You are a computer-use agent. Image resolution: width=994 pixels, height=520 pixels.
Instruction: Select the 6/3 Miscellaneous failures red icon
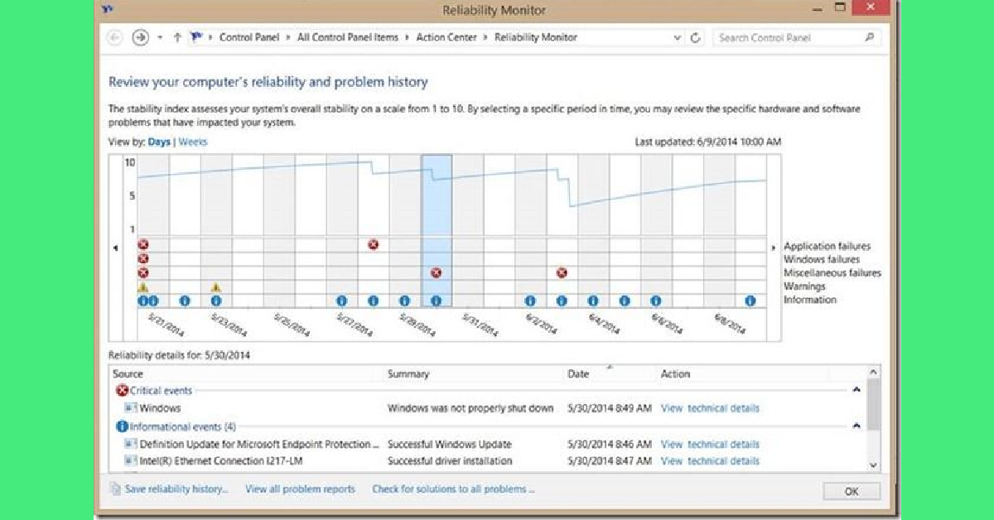[562, 272]
